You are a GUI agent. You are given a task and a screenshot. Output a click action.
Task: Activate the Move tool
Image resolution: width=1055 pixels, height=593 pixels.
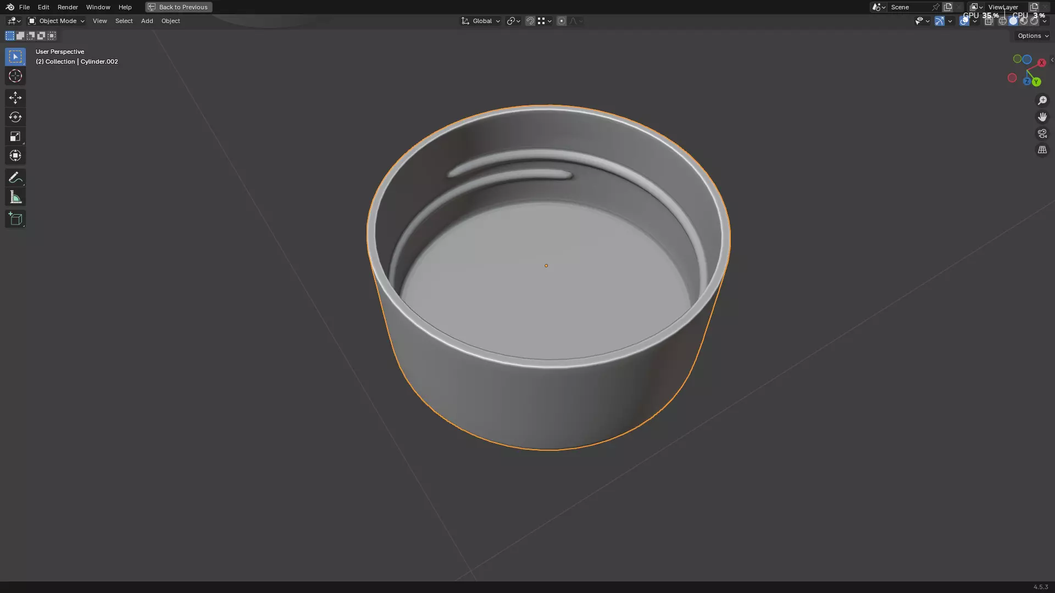pos(15,98)
